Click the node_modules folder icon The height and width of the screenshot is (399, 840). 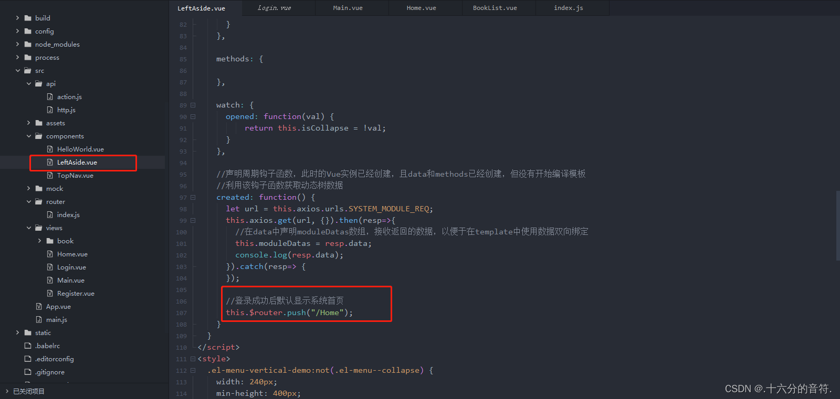point(28,44)
